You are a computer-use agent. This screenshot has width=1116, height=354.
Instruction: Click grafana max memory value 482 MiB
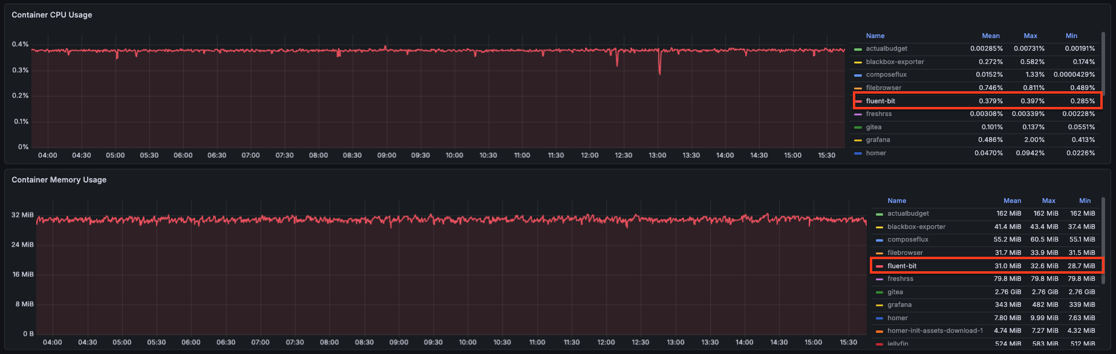(1046, 304)
